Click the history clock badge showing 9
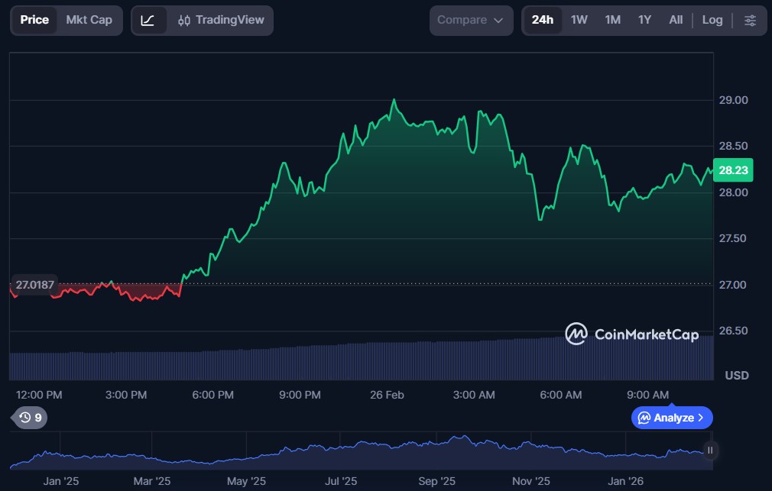Viewport: 772px width, 491px height. pos(30,418)
